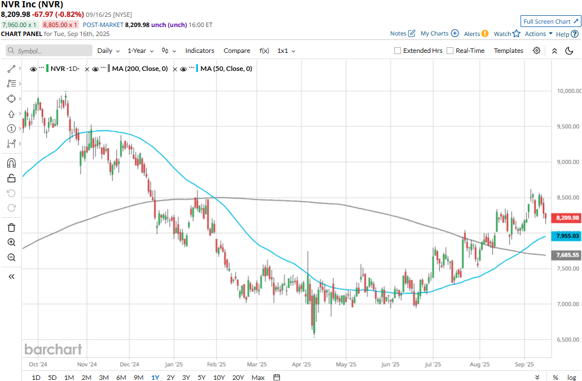Toggle percent scale

(x=555, y=377)
